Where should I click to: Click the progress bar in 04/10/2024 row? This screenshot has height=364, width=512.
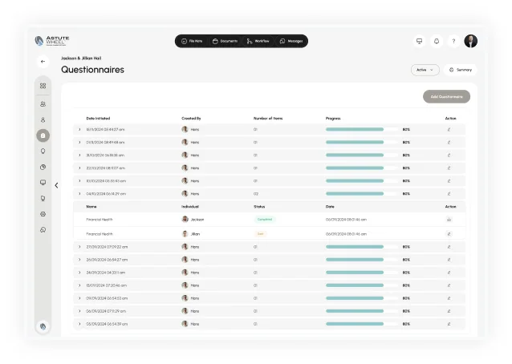click(362, 194)
